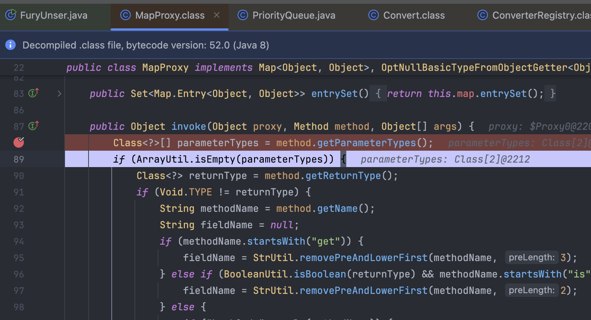Expand the folded entrySet method chevron
The width and height of the screenshot is (591, 320).
coord(59,94)
